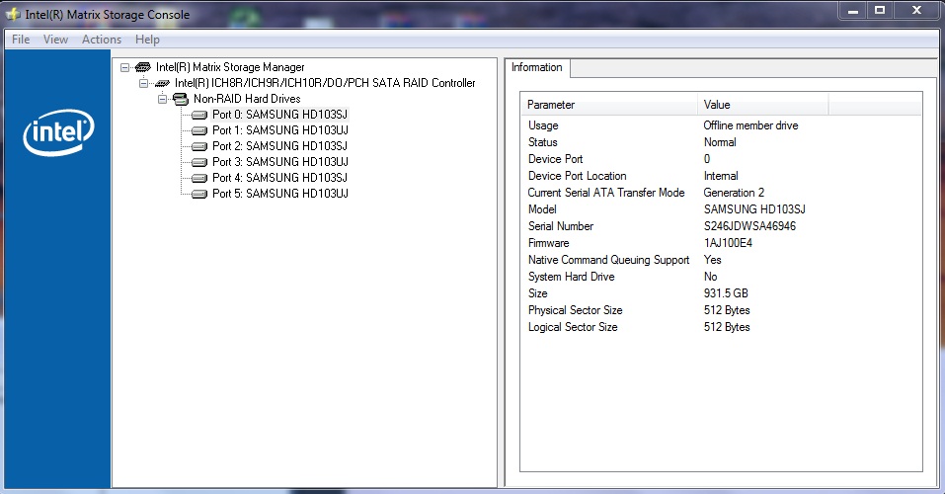
Task: Click the SATA RAID Controller icon
Action: click(162, 83)
